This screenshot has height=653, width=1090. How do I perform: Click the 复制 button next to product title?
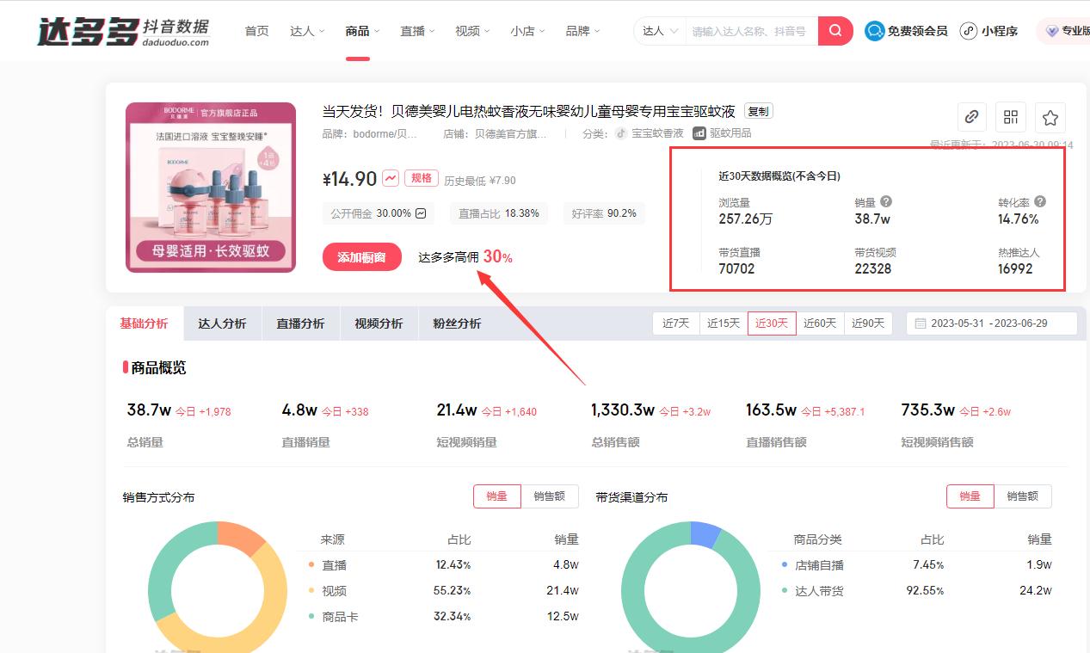coord(757,110)
